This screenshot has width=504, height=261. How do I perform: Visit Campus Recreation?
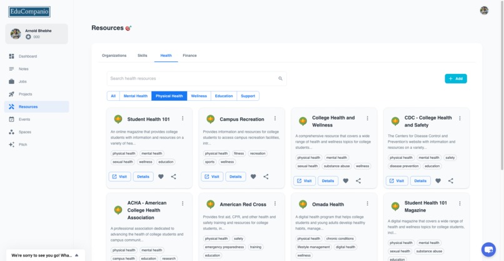point(212,177)
